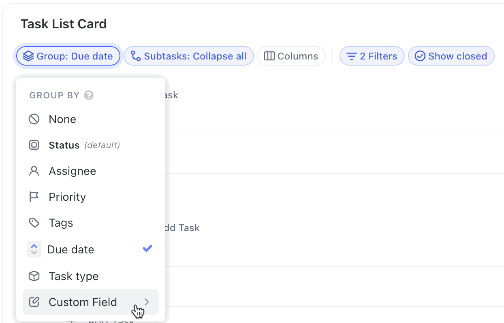Click the 2 Filters button

372,56
